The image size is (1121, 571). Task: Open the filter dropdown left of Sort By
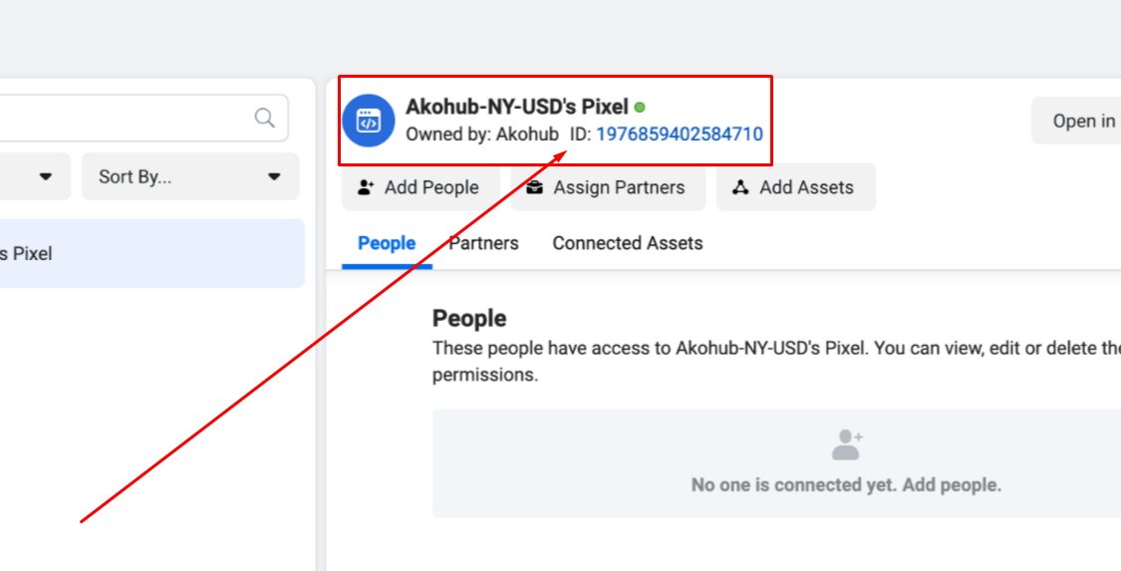click(x=35, y=176)
